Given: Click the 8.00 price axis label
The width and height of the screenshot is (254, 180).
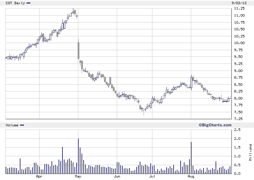Looking at the screenshot, I should coord(238,98).
